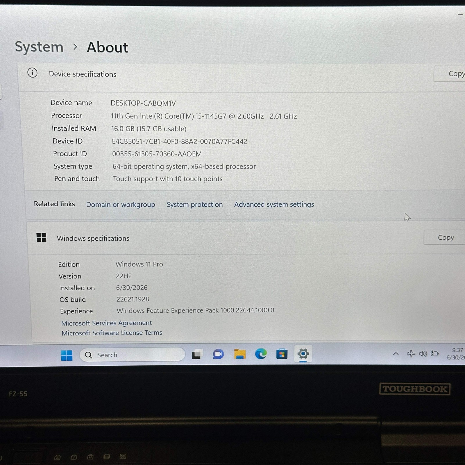This screenshot has width=465, height=465.
Task: Click the Device specifications header
Action: point(83,74)
